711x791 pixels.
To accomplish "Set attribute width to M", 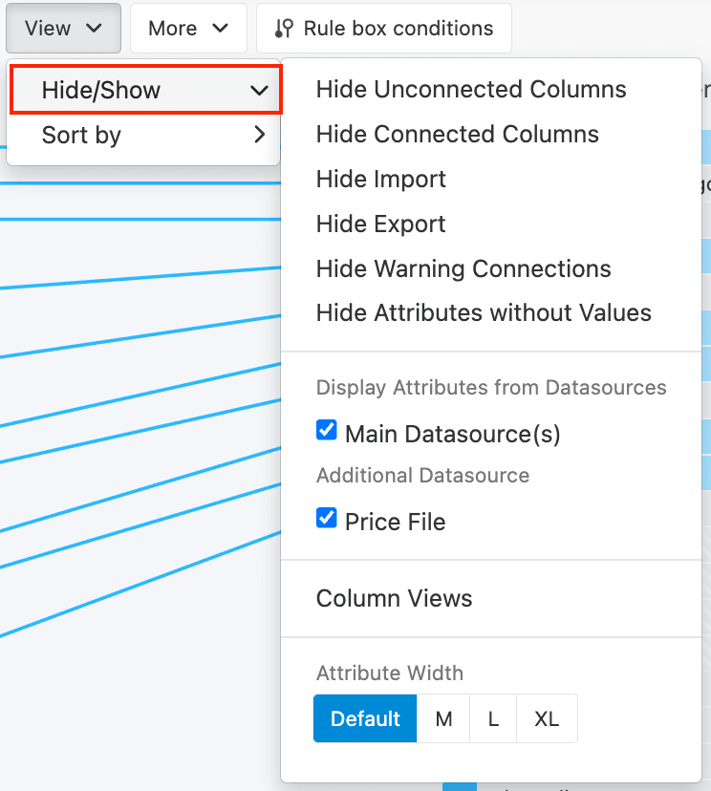I will [x=443, y=719].
